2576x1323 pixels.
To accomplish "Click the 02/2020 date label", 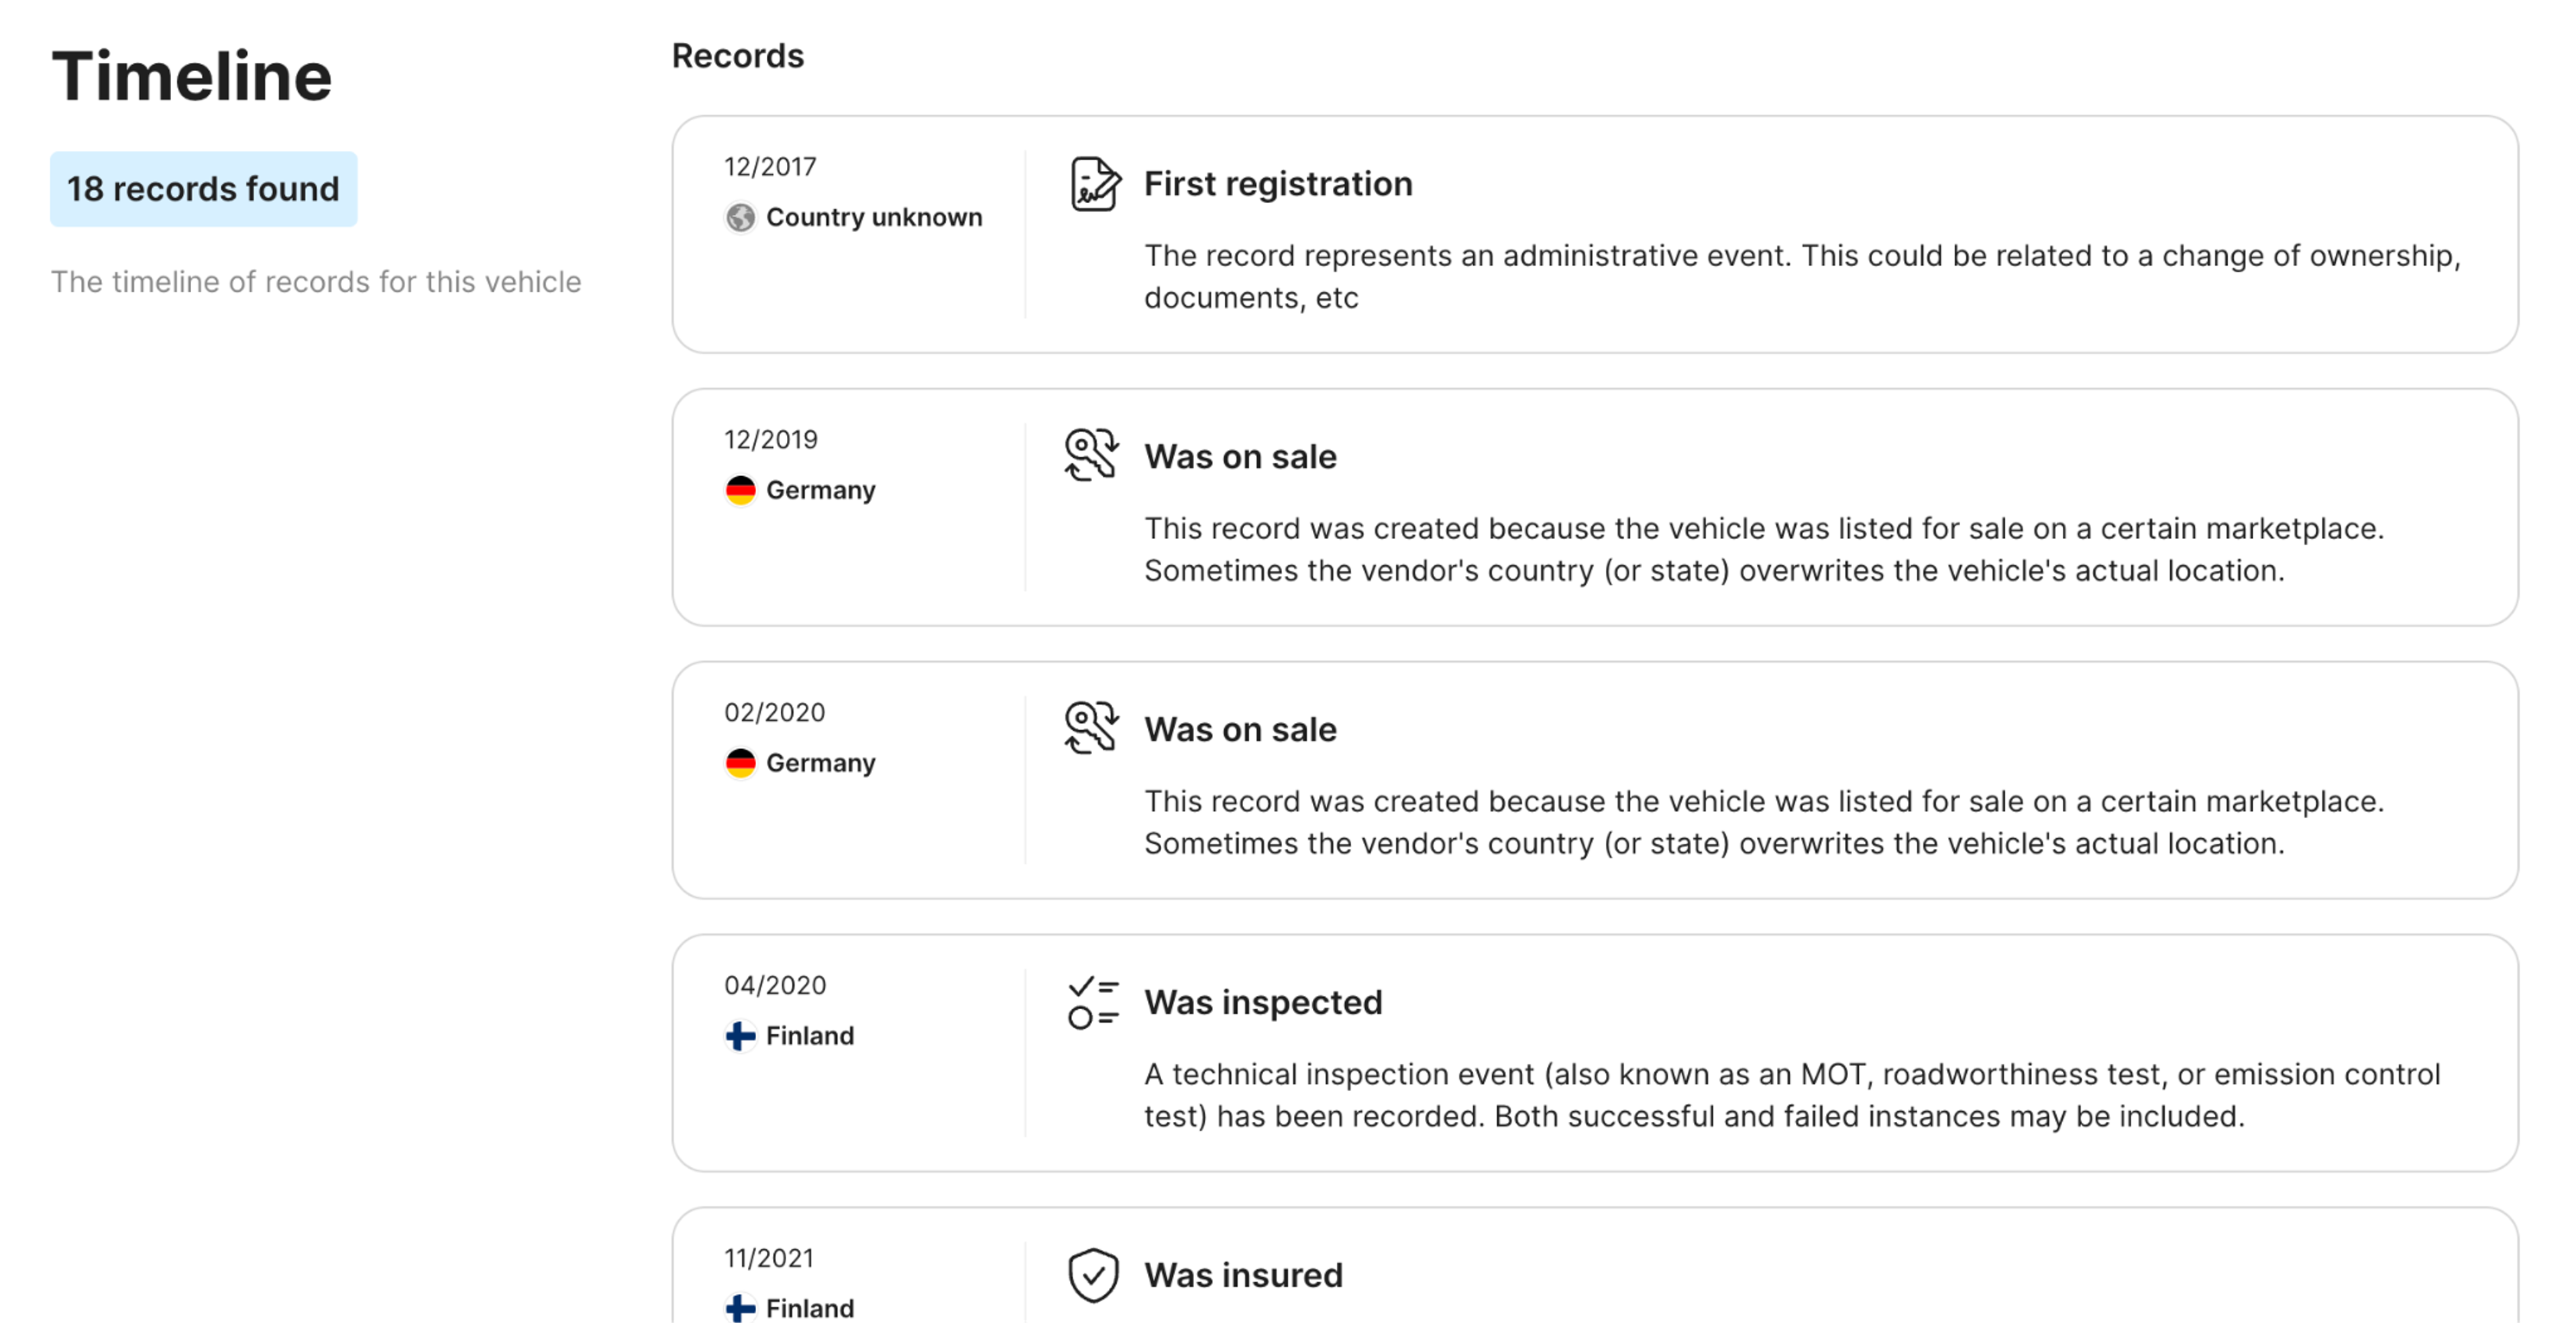I will click(x=774, y=712).
